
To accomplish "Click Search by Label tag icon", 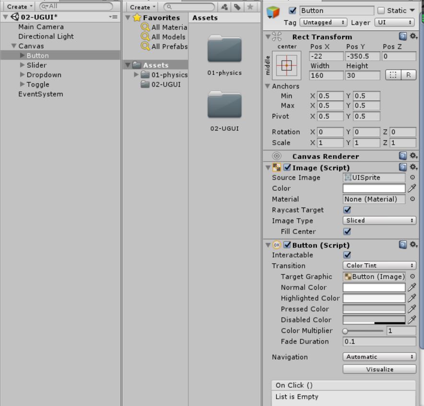I will tap(237, 7).
